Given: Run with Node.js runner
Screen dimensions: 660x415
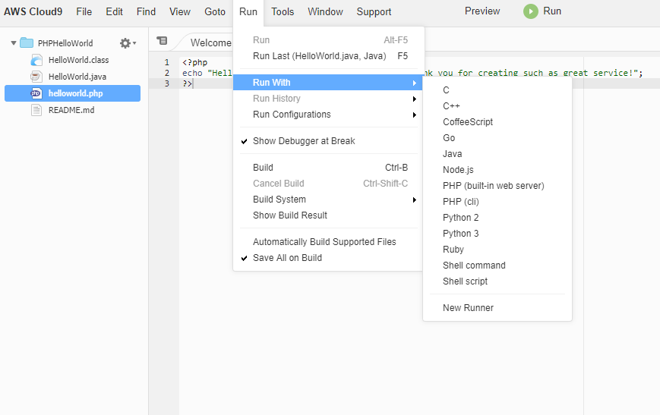Looking at the screenshot, I should [x=497, y=170].
